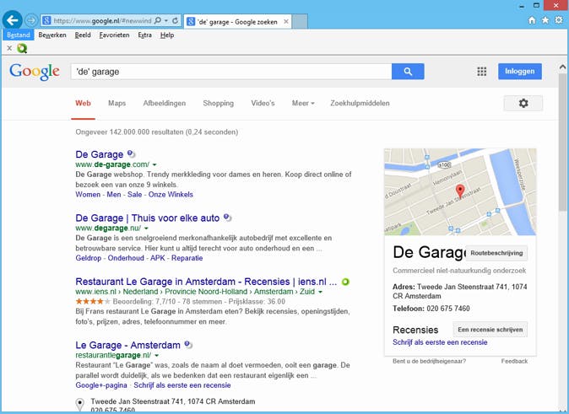
Task: Open the address bar history dropdown arrow
Action: point(166,21)
